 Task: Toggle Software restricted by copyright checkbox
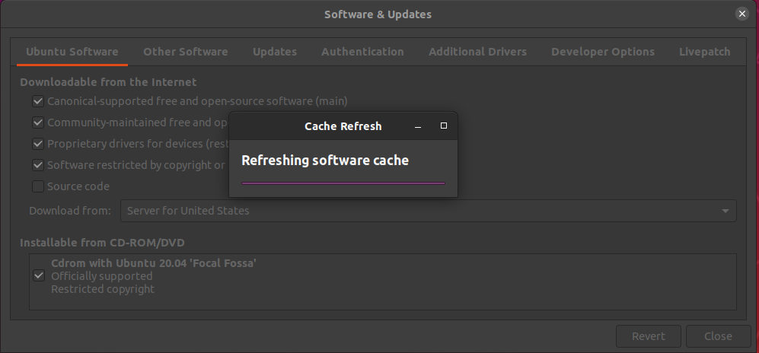pyautogui.click(x=38, y=165)
